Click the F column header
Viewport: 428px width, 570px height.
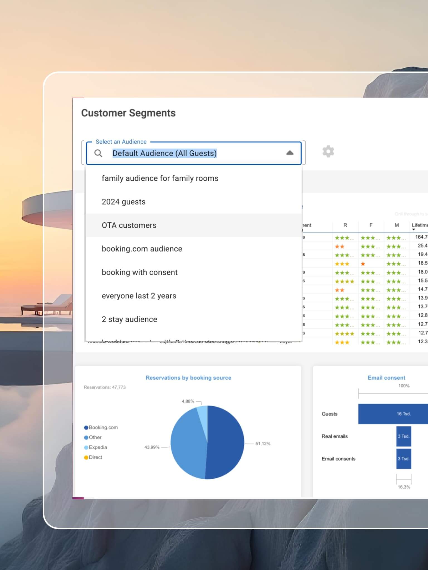371,225
